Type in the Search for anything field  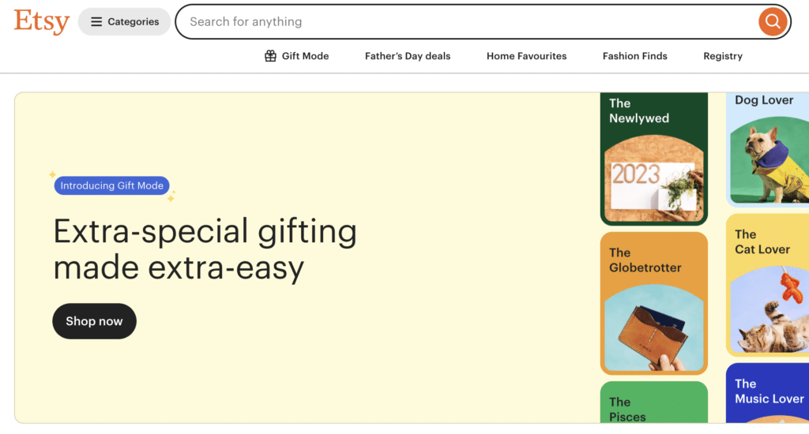466,22
